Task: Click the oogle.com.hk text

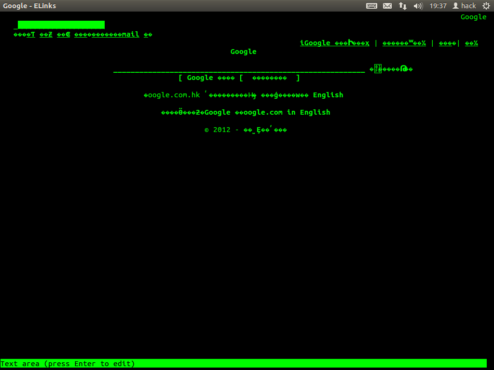Action: (172, 95)
